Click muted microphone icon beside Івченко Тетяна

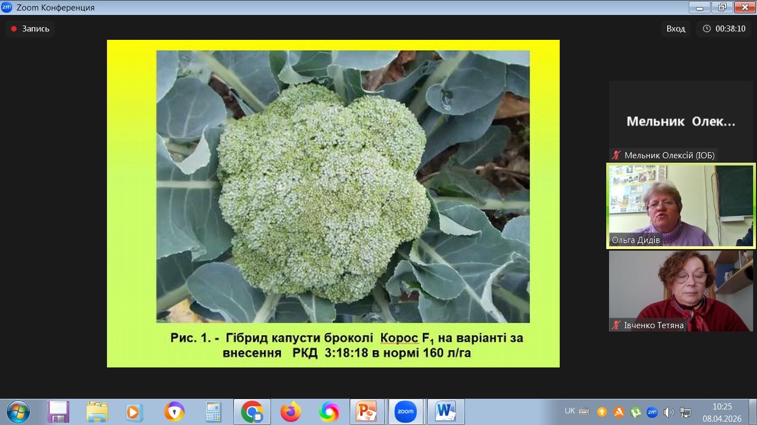tap(616, 325)
